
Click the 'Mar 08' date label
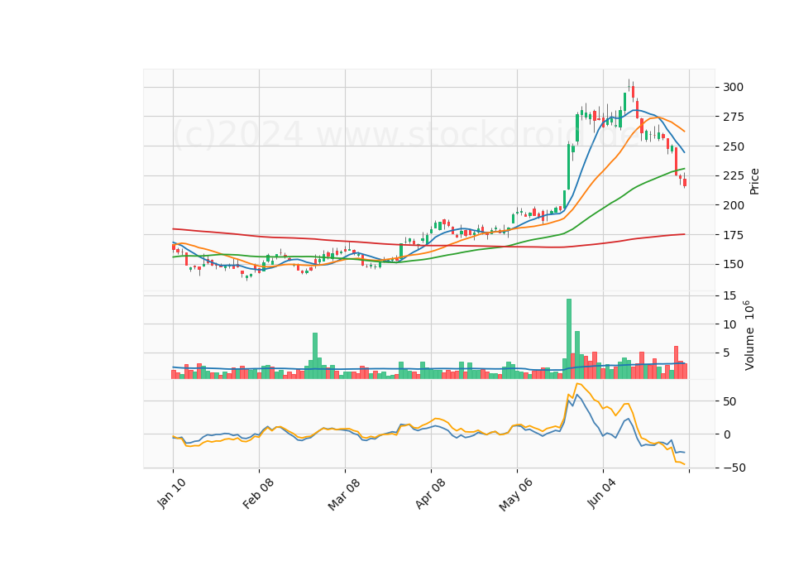(344, 494)
